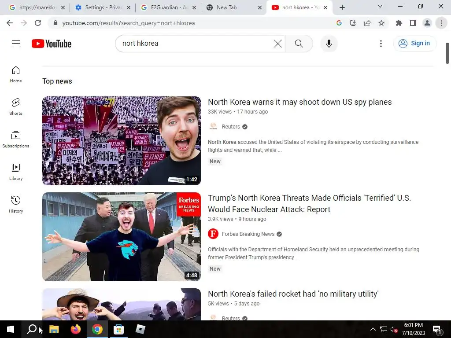Click the site lock icon in address bar
Screen dimensions: 451x338
pyautogui.click(x=55, y=23)
